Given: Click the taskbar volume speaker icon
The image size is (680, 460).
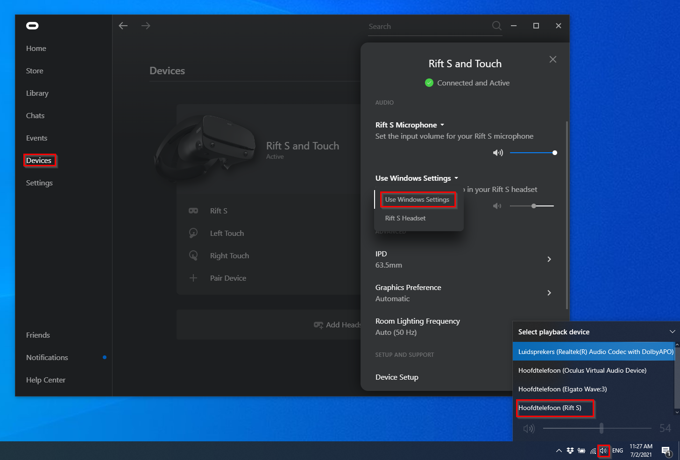Looking at the screenshot, I should click(x=603, y=451).
